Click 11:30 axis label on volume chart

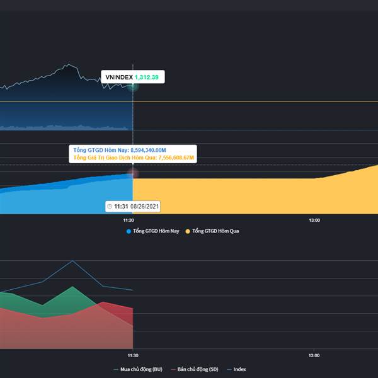(129, 220)
